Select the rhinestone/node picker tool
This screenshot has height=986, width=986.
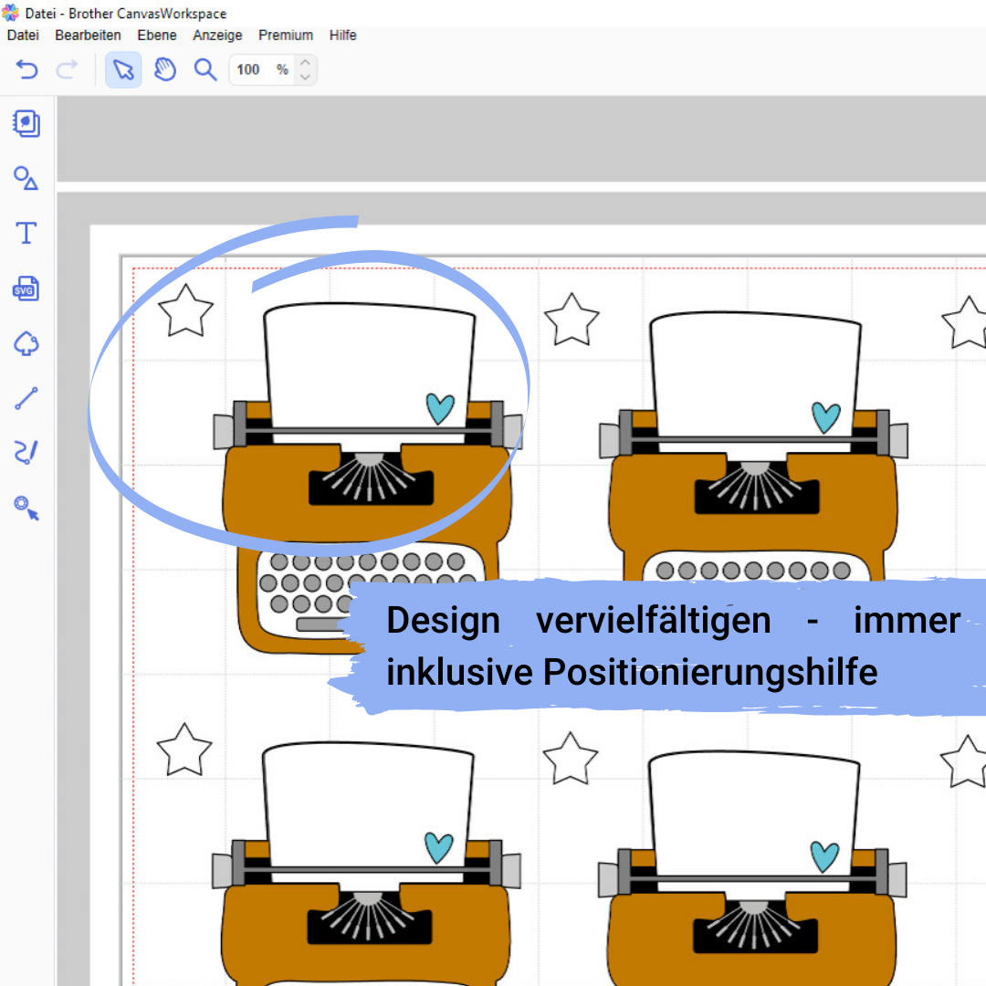point(26,508)
